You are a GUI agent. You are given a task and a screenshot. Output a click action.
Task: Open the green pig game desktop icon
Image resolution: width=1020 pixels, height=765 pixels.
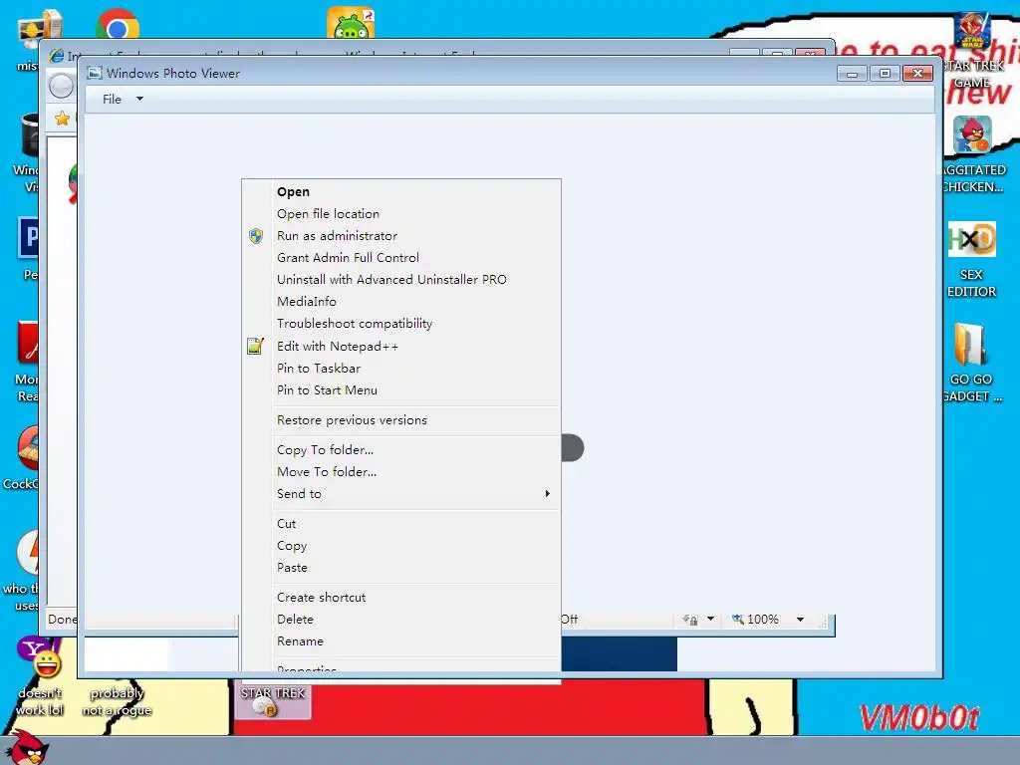[x=351, y=24]
